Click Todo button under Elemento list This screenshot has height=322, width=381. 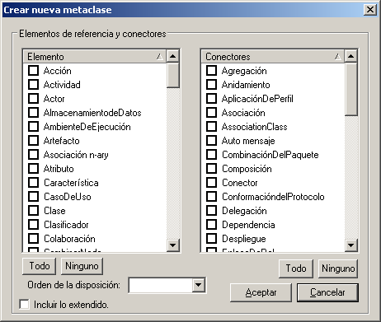point(40,266)
